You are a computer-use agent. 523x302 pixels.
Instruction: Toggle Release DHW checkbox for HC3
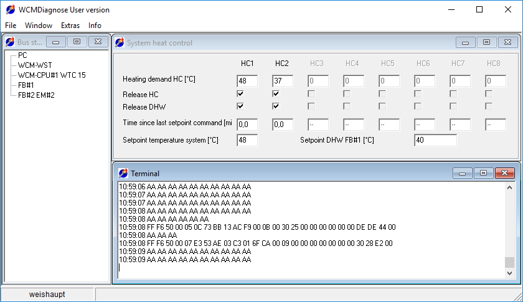pos(311,106)
